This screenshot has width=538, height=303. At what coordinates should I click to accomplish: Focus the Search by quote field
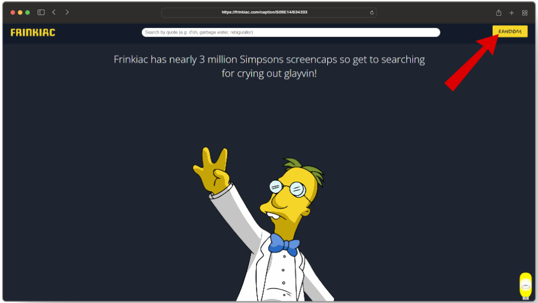pyautogui.click(x=291, y=33)
